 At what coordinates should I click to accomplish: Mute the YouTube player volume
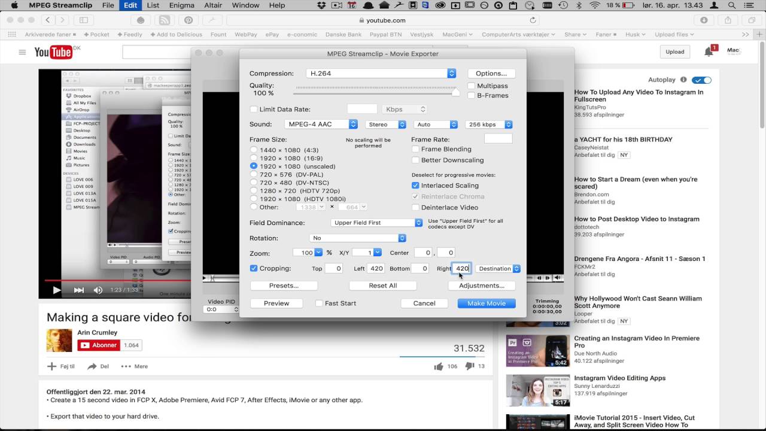point(98,290)
